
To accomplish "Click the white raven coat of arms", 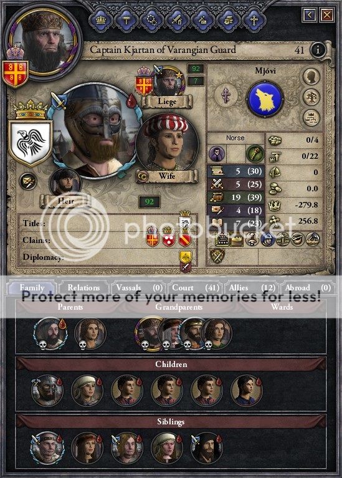I will tap(30, 143).
